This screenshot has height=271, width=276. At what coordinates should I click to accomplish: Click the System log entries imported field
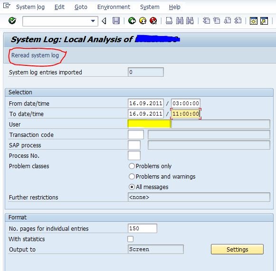pos(146,72)
